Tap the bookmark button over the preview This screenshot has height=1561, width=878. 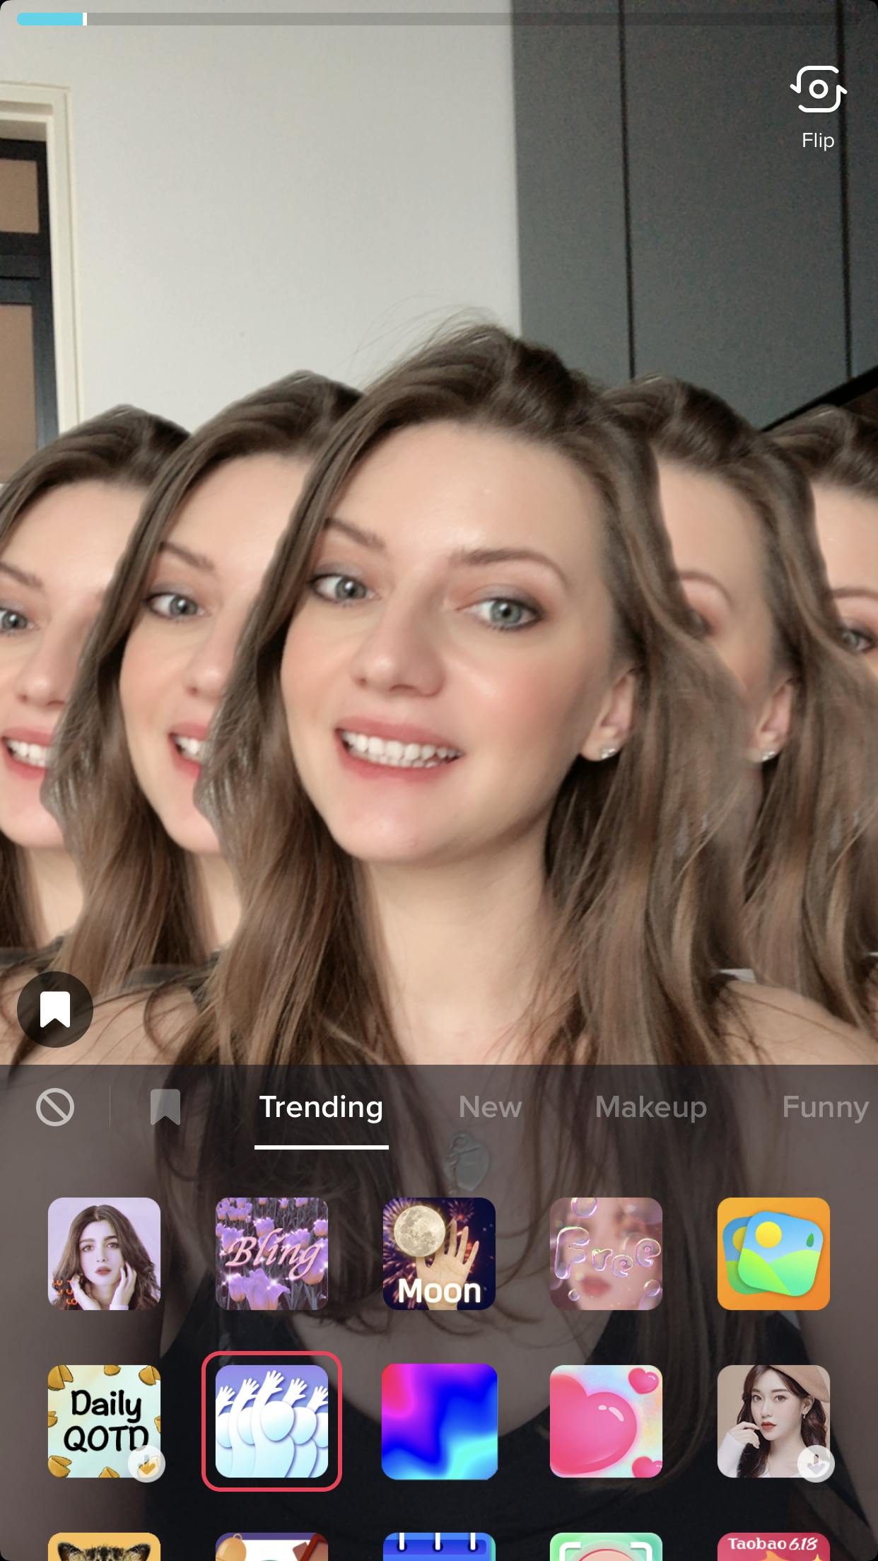(x=55, y=1009)
